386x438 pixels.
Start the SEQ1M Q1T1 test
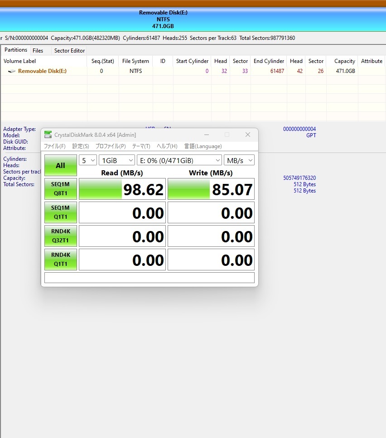[x=60, y=212]
